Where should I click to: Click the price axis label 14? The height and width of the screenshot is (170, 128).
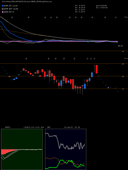click(123, 52)
